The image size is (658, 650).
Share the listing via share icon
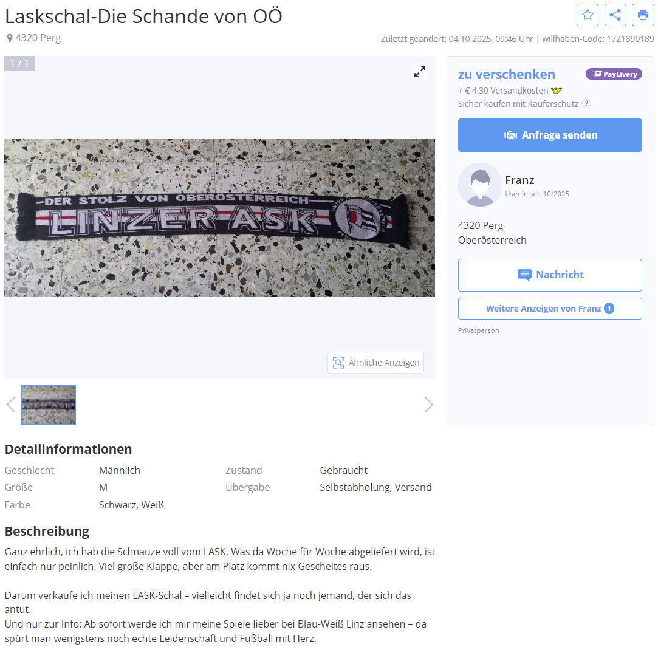click(615, 15)
